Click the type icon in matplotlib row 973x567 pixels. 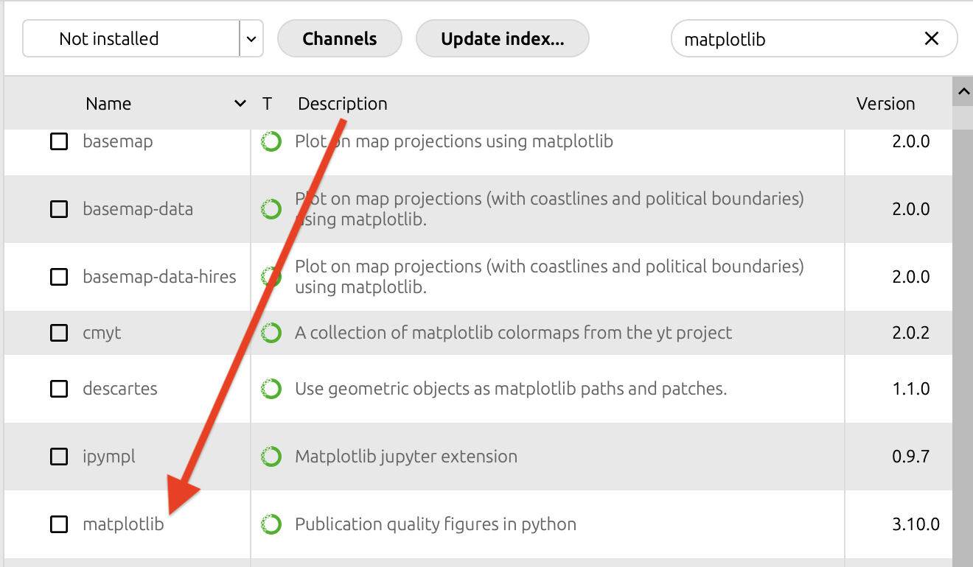click(271, 524)
